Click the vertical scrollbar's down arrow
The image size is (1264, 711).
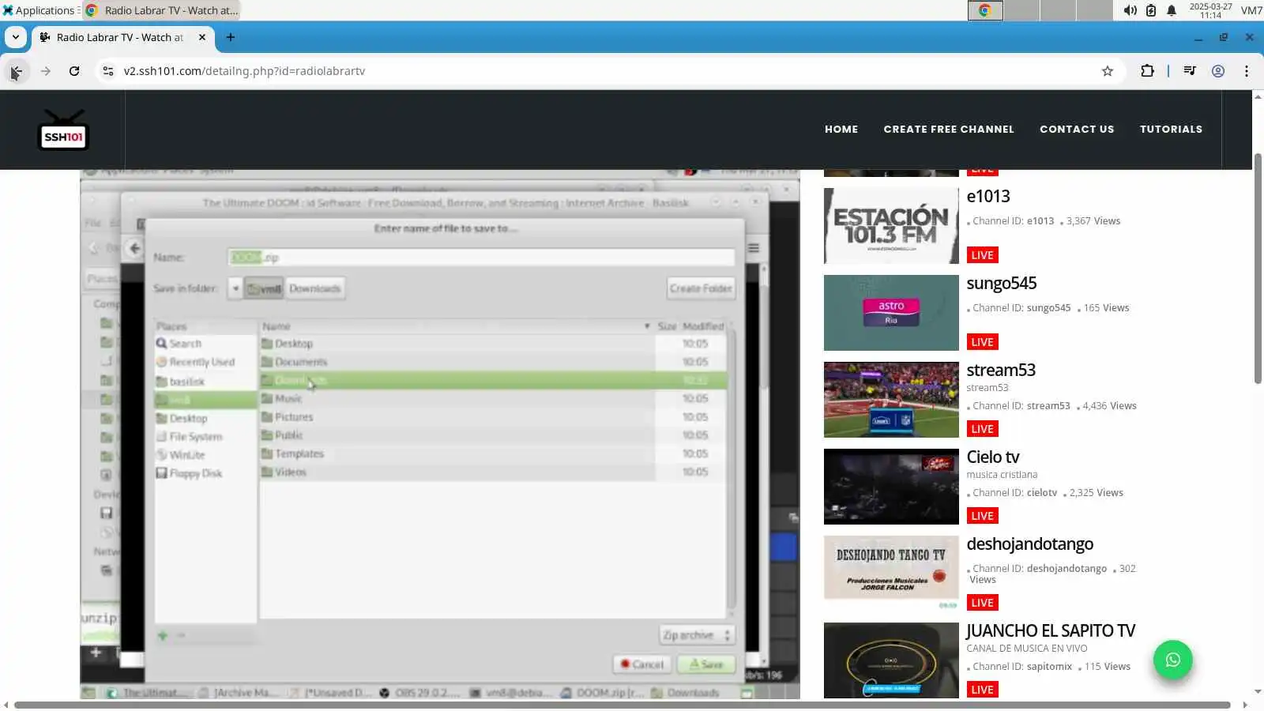[1258, 692]
